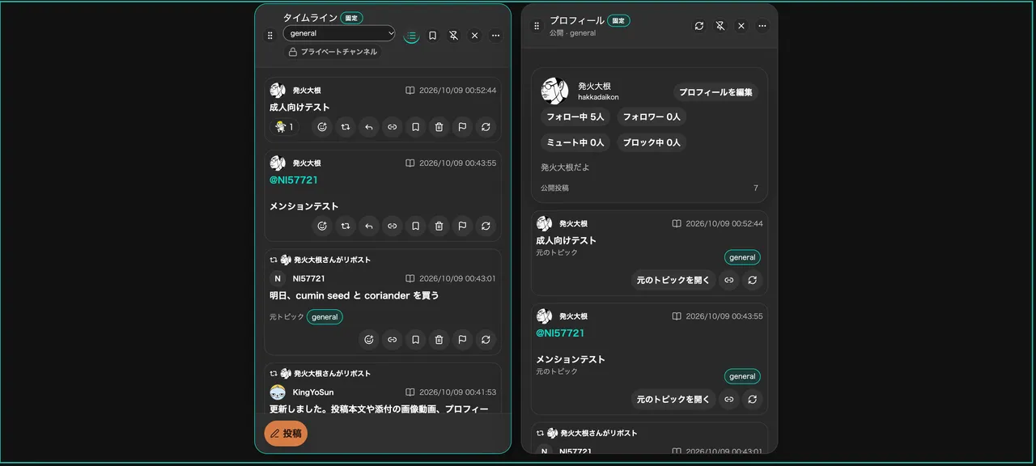Grab the Profile column drag handle
The width and height of the screenshot is (1036, 466).
(x=536, y=26)
